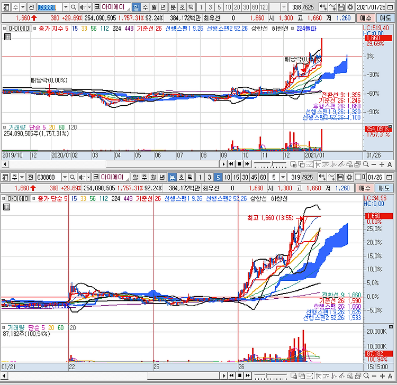Click save diskette icon in lower chart toolbar
This screenshot has width=397, height=385.
coord(340,177)
